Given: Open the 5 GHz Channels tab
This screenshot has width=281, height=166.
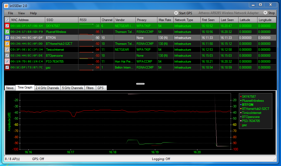Looking at the screenshot, I should click(x=72, y=88).
